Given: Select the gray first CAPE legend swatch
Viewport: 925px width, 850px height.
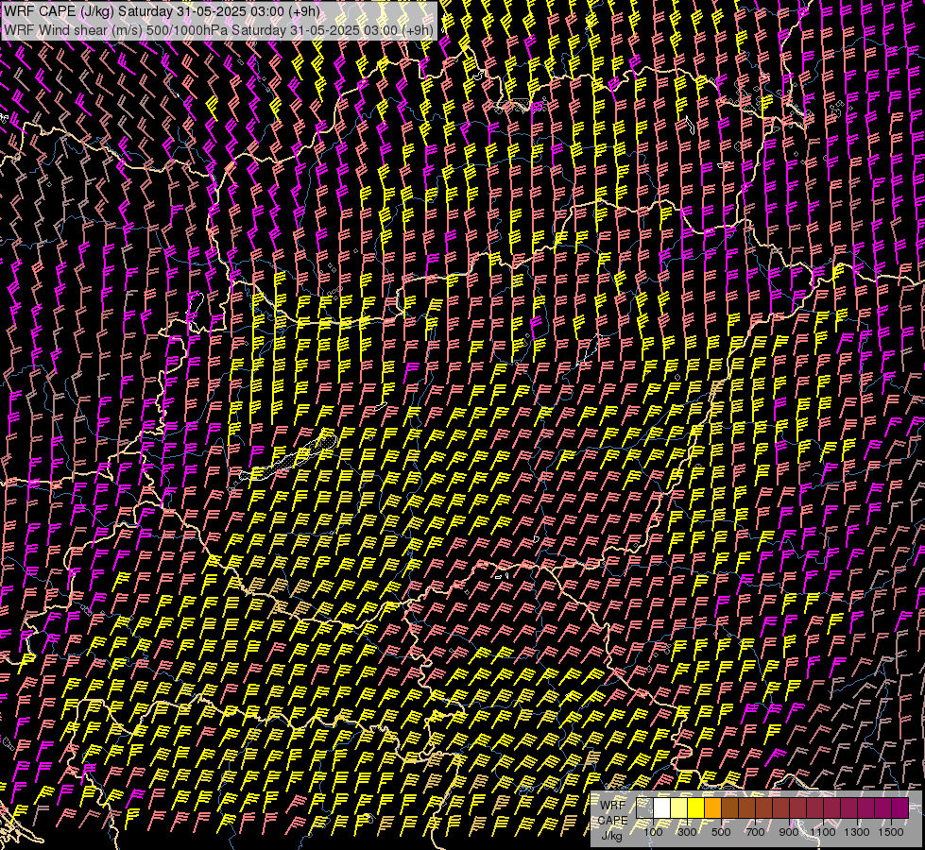Looking at the screenshot, I should coord(644,808).
